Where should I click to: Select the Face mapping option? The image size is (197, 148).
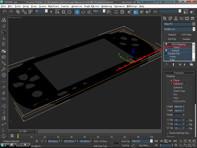click(174, 98)
